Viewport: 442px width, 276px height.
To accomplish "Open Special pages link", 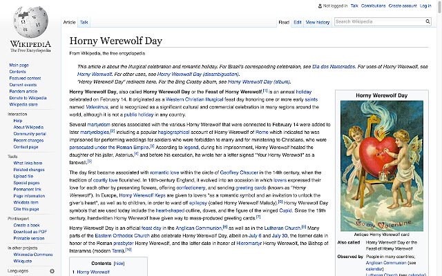I will (26, 183).
